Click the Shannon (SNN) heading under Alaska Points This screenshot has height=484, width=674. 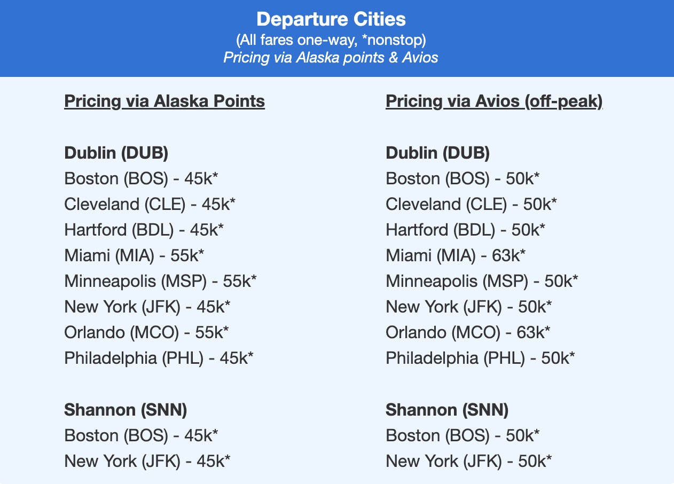click(126, 410)
